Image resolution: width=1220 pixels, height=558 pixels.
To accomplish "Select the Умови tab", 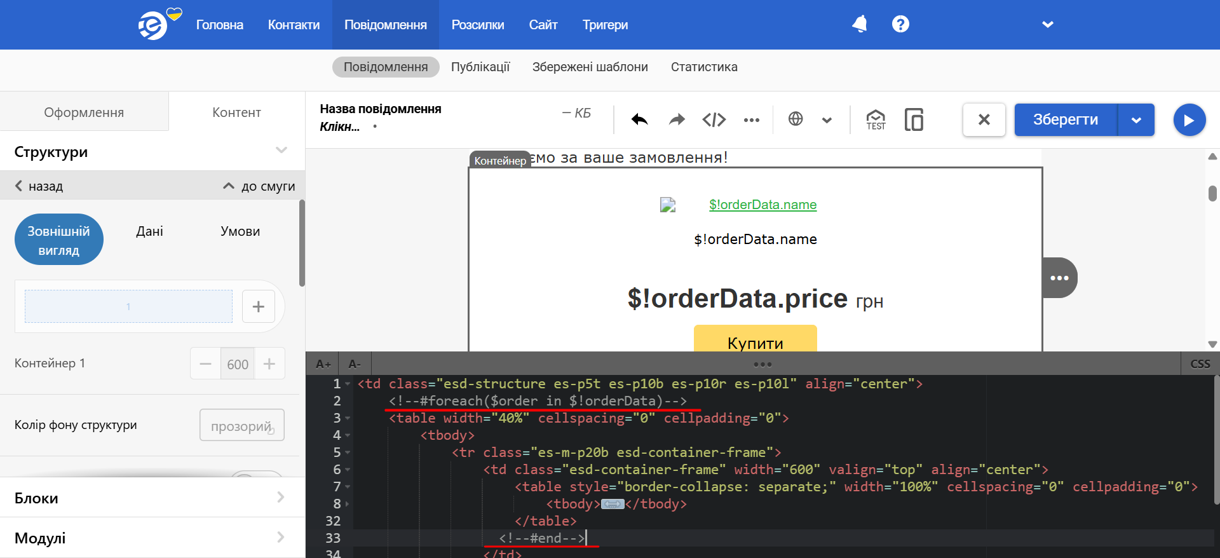I will (x=240, y=231).
